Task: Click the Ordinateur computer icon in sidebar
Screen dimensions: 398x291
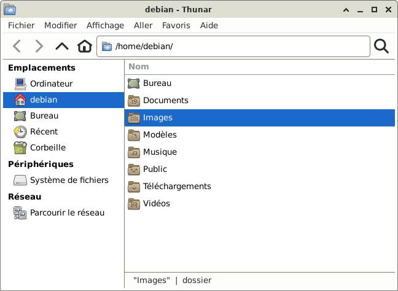Action: 20,83
